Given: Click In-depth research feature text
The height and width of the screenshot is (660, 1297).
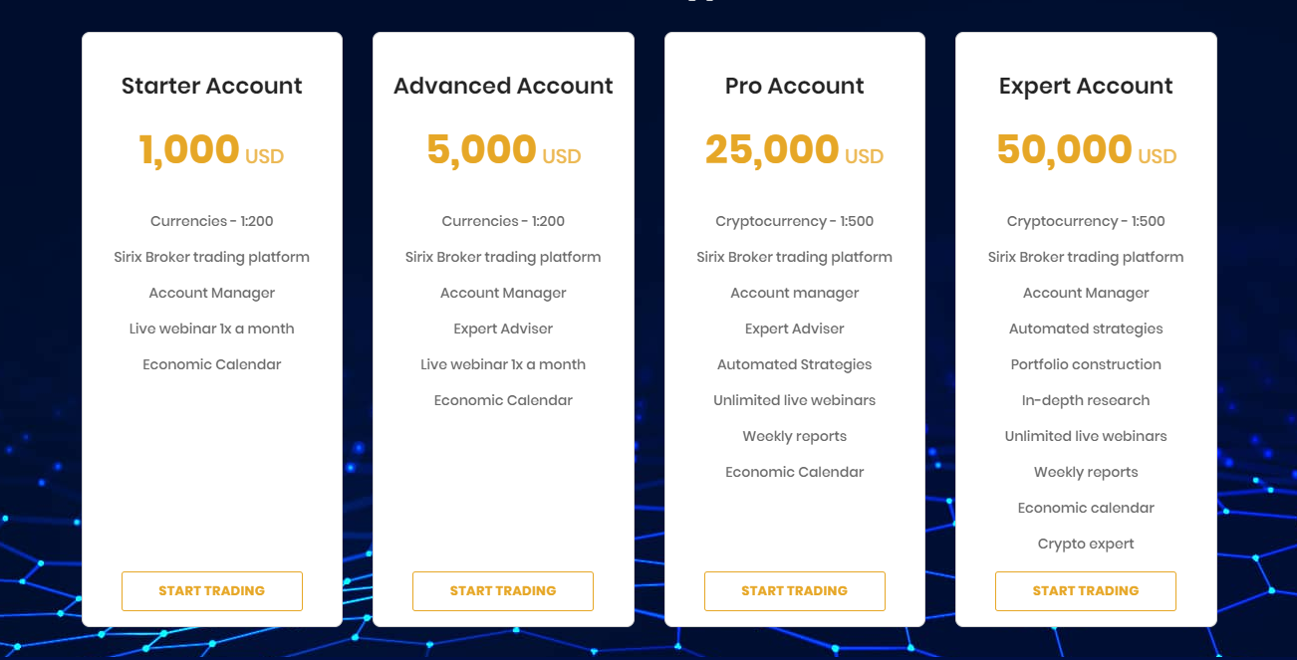Looking at the screenshot, I should (1086, 400).
